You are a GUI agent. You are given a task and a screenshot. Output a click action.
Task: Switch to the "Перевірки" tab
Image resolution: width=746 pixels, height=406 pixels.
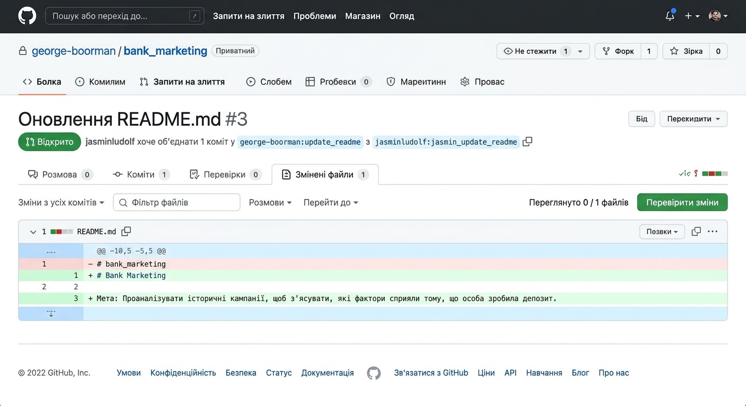pos(225,174)
